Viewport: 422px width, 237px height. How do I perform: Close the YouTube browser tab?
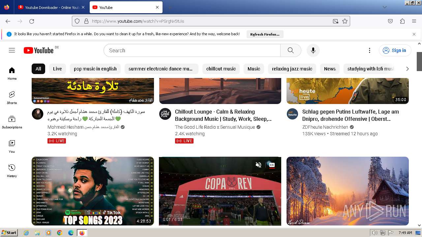pyautogui.click(x=157, y=7)
